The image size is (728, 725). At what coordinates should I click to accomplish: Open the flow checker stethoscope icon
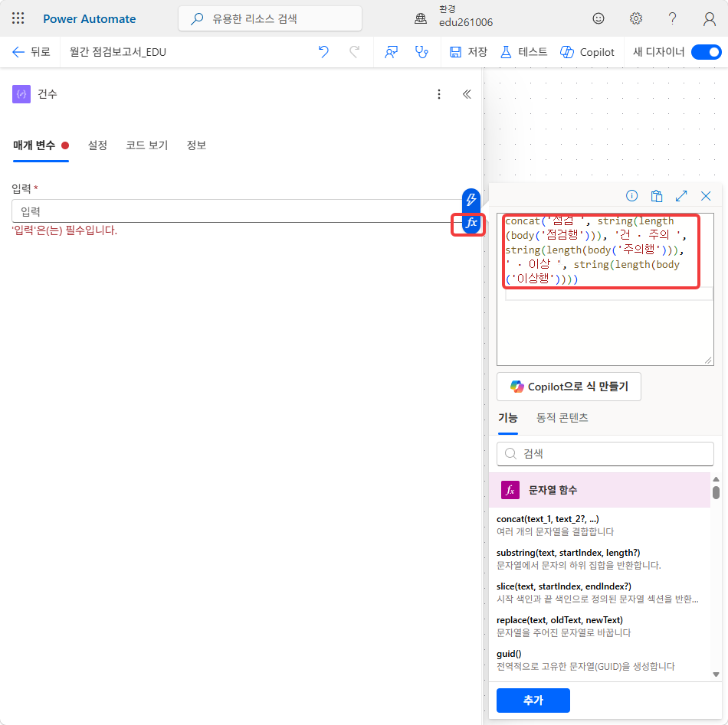tap(421, 52)
